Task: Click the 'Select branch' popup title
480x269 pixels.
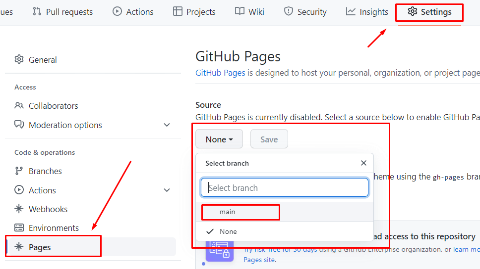Action: pos(227,163)
